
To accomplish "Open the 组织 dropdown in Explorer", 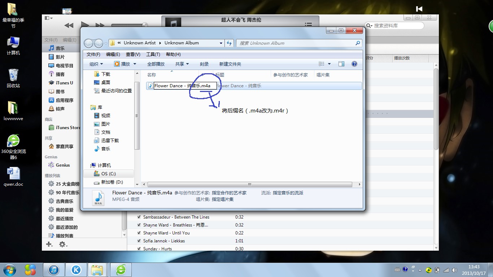I will click(x=96, y=64).
